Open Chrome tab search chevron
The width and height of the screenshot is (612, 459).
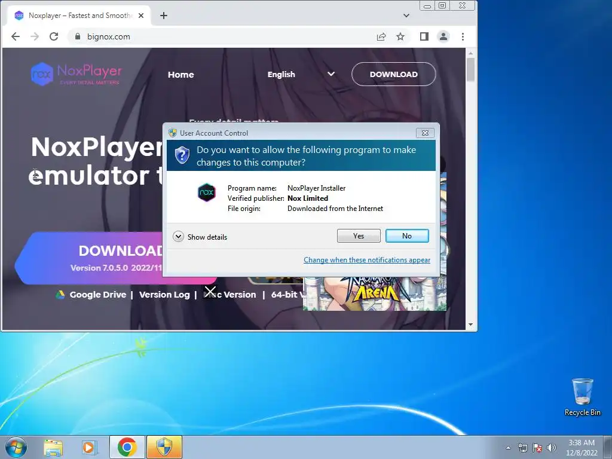click(406, 16)
